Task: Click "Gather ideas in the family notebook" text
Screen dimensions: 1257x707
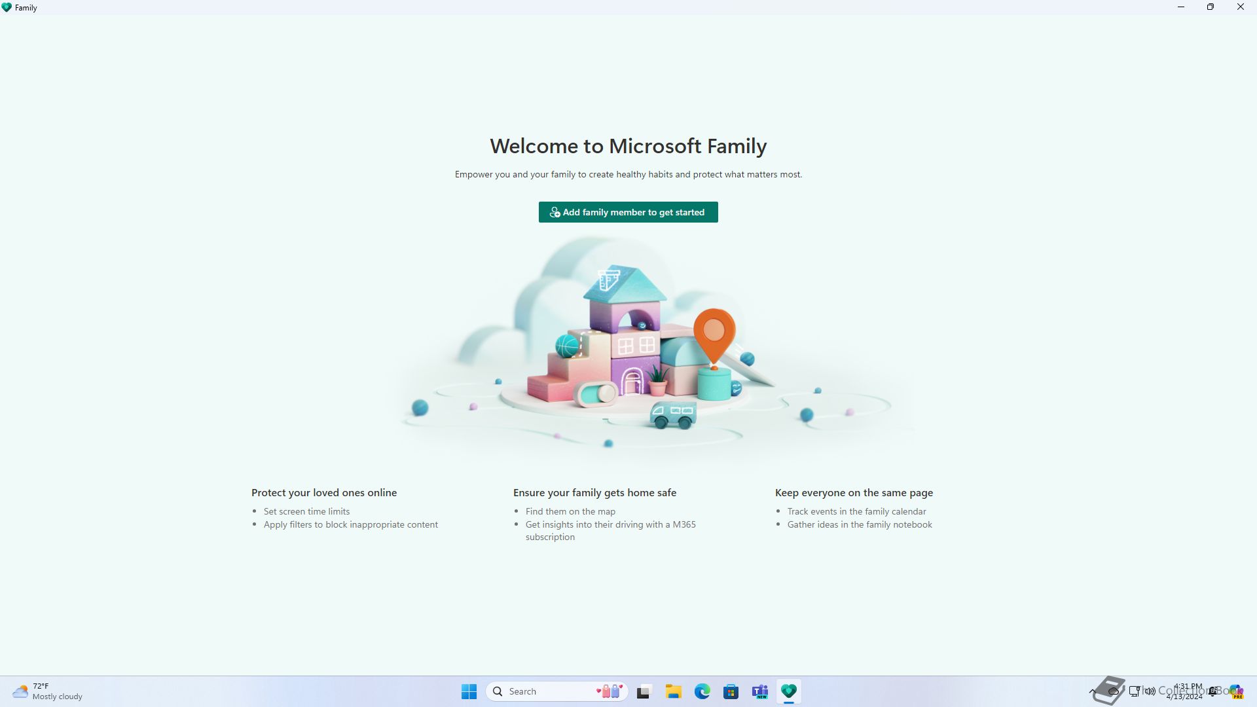Action: (x=860, y=524)
